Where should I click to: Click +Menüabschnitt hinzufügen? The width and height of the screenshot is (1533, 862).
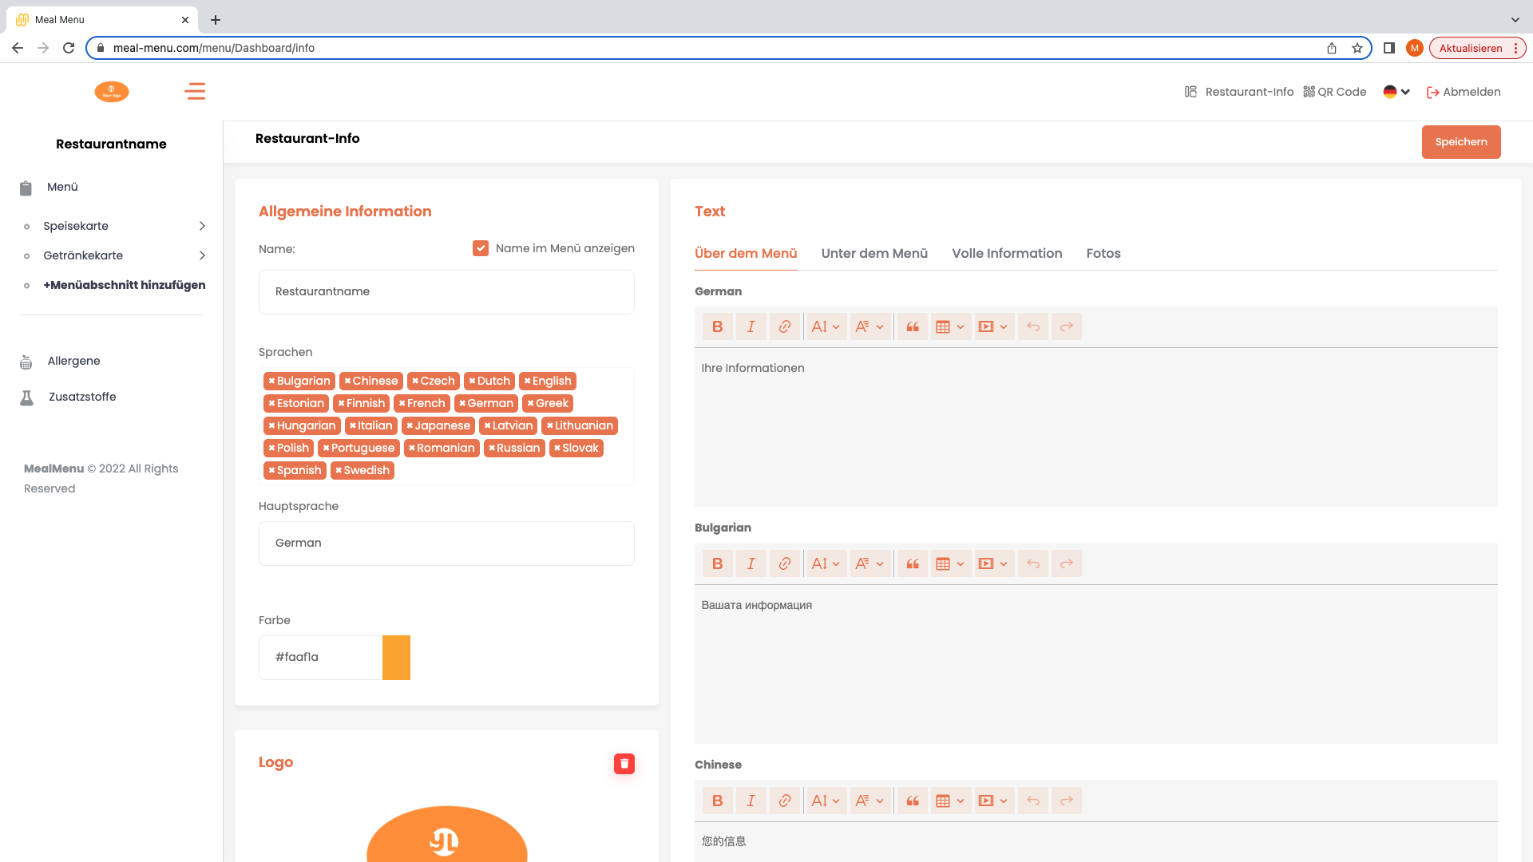click(124, 285)
